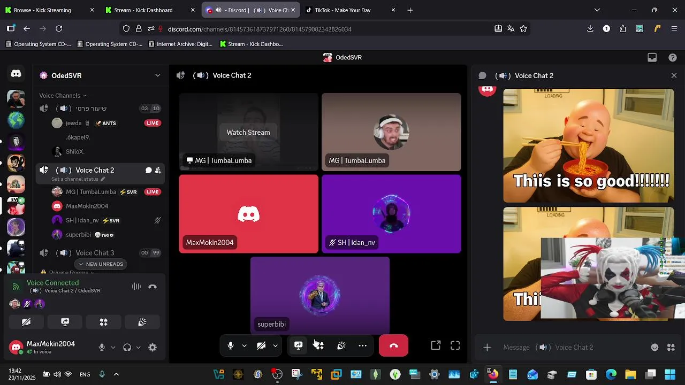Viewport: 685px width, 385px height.
Task: Open attachment plus button in chat
Action: (x=487, y=348)
